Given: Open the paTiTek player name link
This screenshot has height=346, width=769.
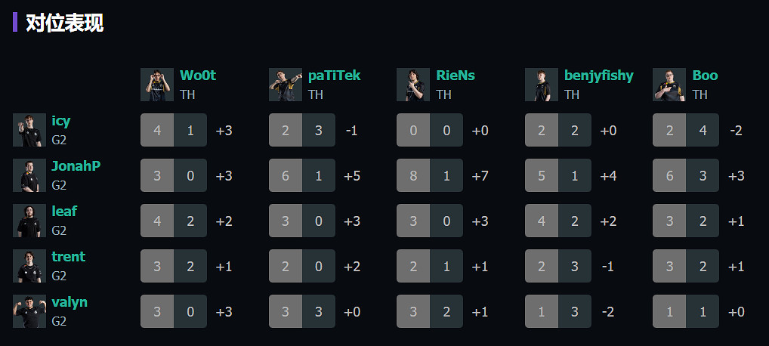Looking at the screenshot, I should point(334,76).
